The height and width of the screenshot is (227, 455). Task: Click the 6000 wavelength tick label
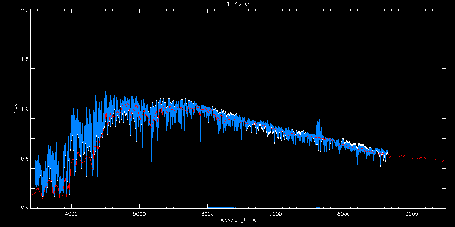pos(207,213)
